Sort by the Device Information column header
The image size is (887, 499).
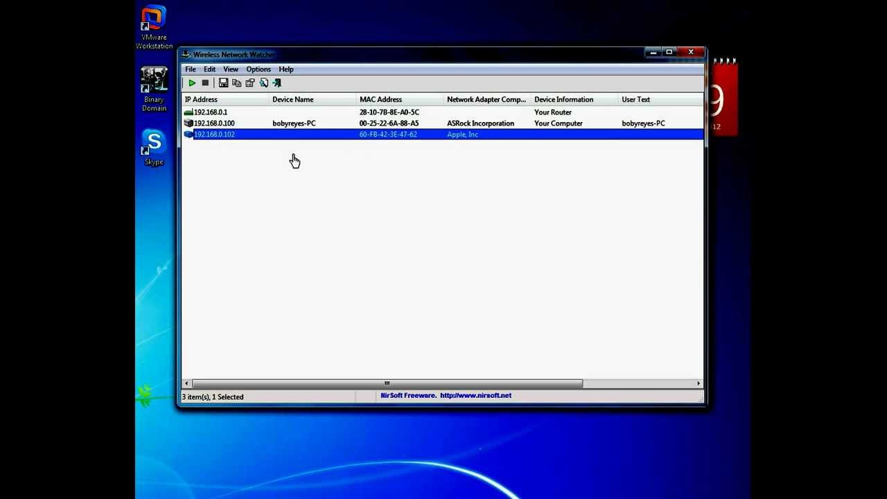click(575, 100)
